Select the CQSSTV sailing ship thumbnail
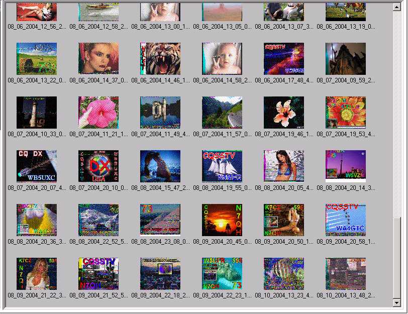The height and width of the screenshot is (314, 408). coord(222,166)
